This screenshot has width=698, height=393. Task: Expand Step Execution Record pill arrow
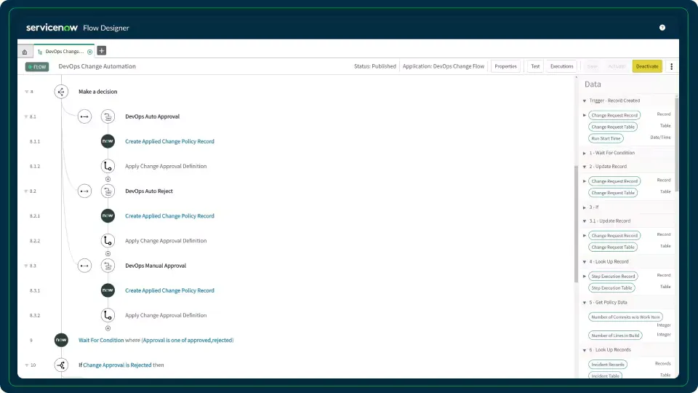click(x=585, y=277)
